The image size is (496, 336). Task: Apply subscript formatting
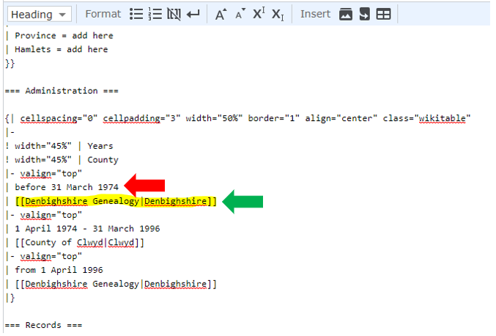[278, 14]
